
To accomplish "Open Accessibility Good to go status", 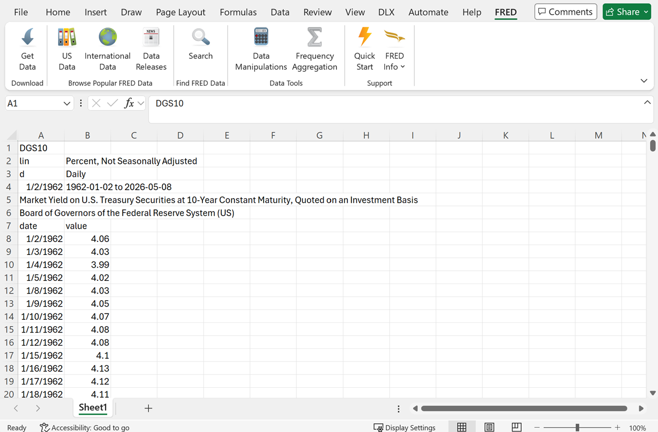I will (x=85, y=427).
